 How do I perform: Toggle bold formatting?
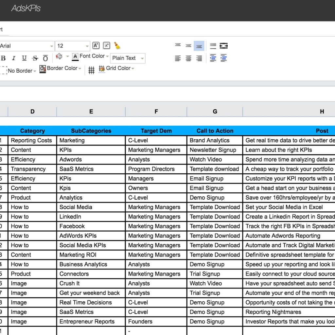[3, 58]
